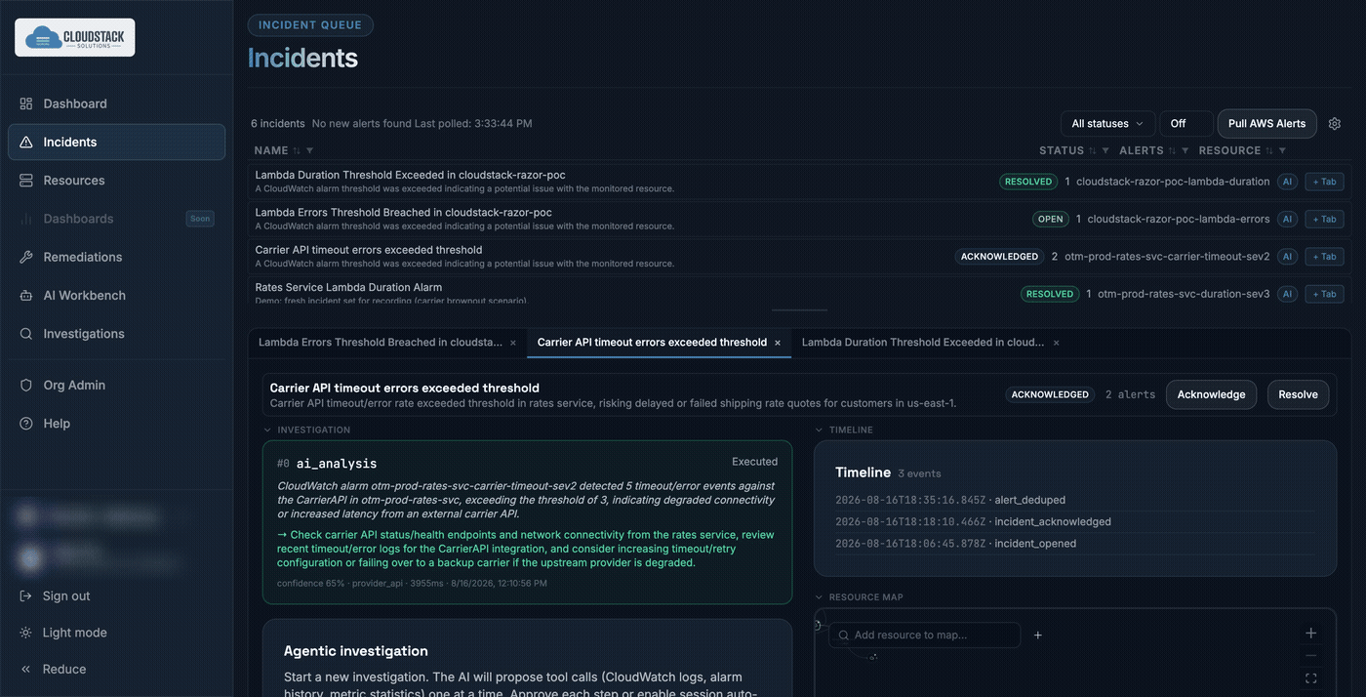Open Org Admin in the sidebar
The width and height of the screenshot is (1366, 697).
coord(116,385)
